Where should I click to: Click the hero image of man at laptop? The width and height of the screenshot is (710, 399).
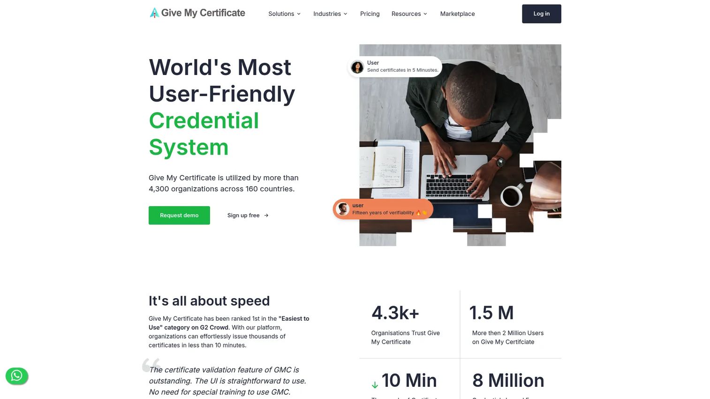(x=460, y=145)
